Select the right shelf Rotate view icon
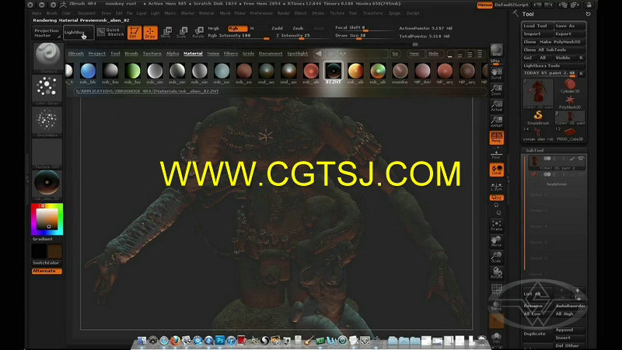 point(496,273)
